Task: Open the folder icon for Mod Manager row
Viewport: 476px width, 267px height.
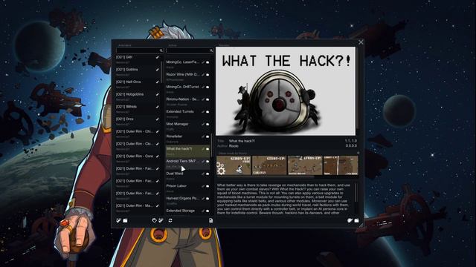Action: click(208, 125)
